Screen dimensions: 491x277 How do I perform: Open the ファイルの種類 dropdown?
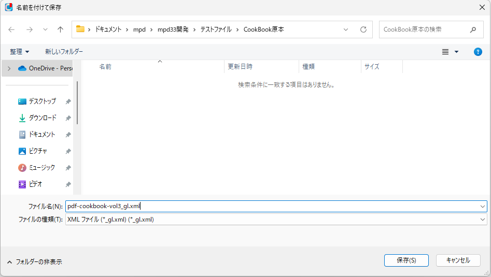[x=276, y=220]
